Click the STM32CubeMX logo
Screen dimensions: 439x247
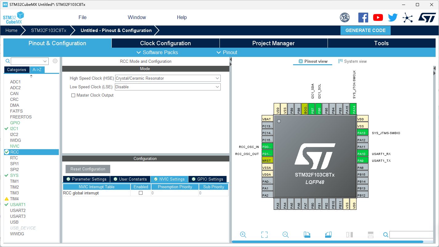coord(14,18)
